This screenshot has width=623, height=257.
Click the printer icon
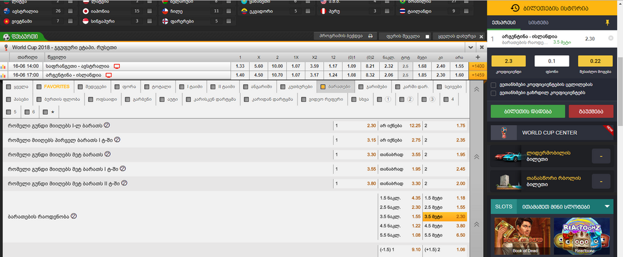(x=370, y=36)
